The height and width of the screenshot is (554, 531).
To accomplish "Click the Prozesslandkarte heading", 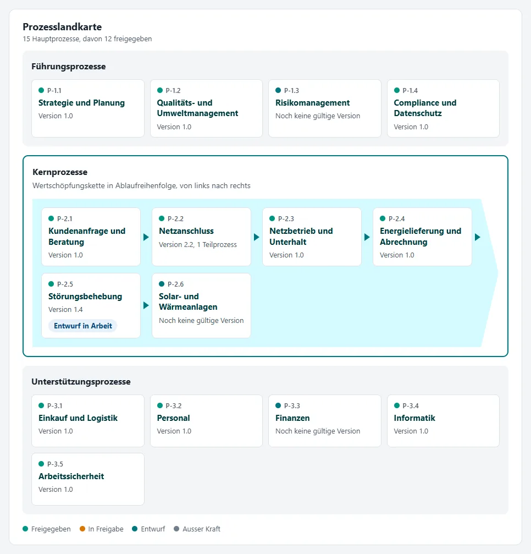I will tap(62, 27).
